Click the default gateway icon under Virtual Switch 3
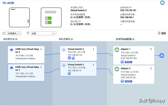Screen dimensions: 168x106 click(69, 58)
